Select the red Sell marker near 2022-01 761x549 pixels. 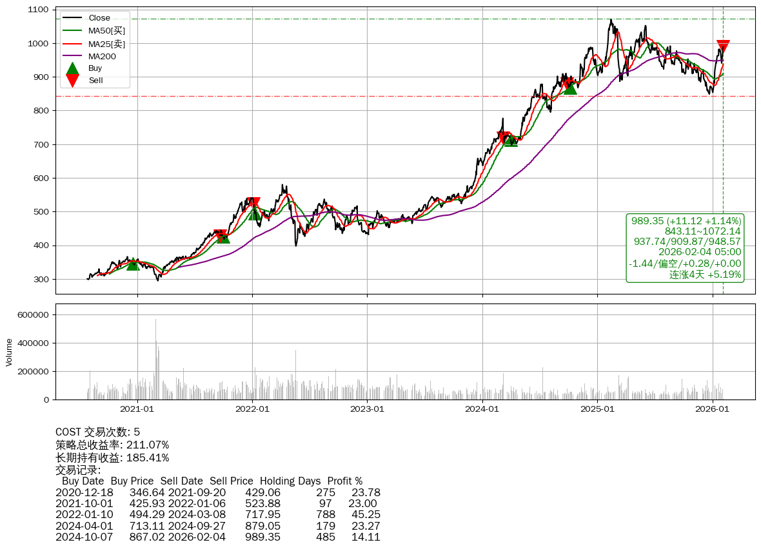pos(253,203)
